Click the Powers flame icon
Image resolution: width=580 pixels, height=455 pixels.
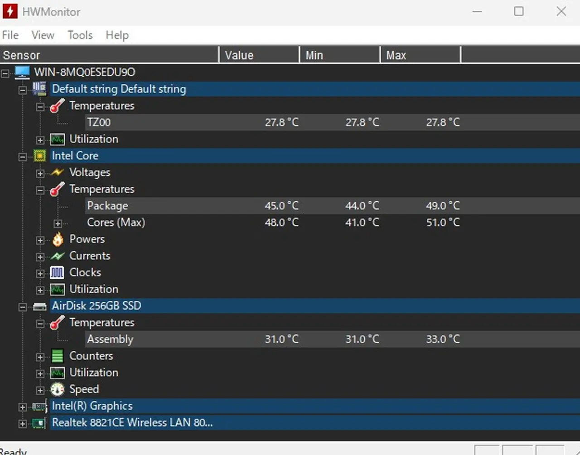click(x=58, y=239)
